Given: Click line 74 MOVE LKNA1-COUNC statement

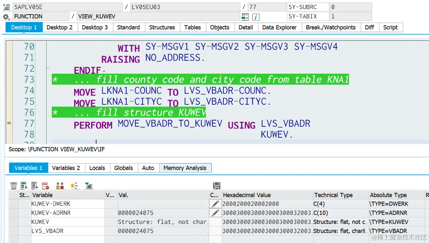Looking at the screenshot, I should (172, 91).
